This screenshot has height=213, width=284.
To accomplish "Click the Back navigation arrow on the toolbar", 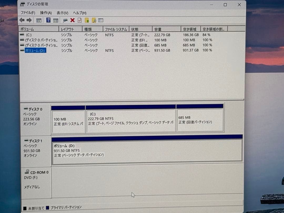I will pos(22,20).
